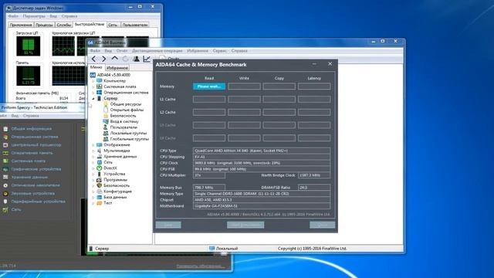Select Графические устройства in Speccy sidebar
The width and height of the screenshot is (494, 278).
coord(36,169)
